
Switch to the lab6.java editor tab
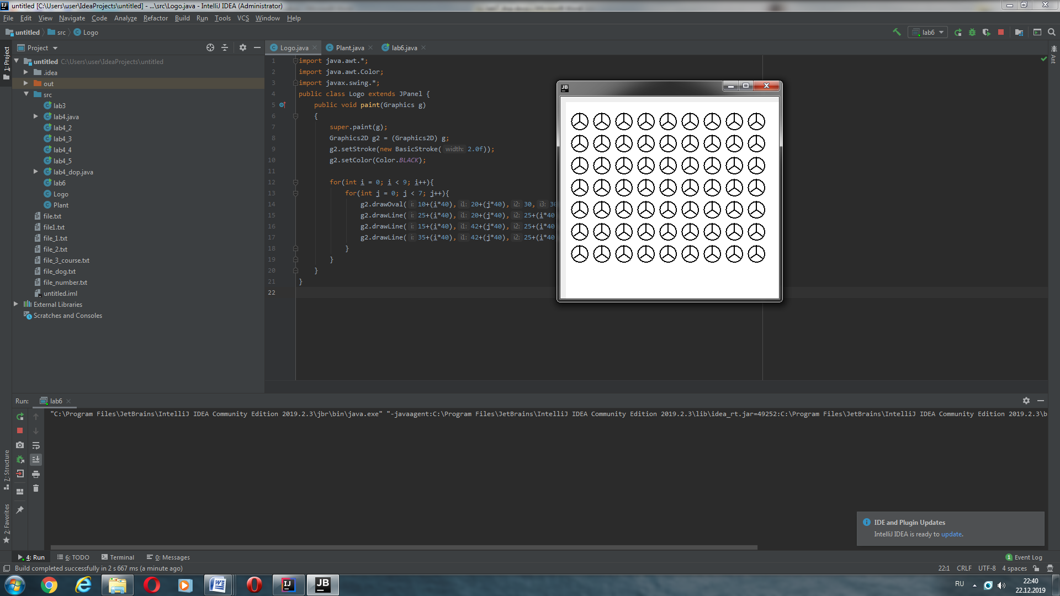(404, 48)
